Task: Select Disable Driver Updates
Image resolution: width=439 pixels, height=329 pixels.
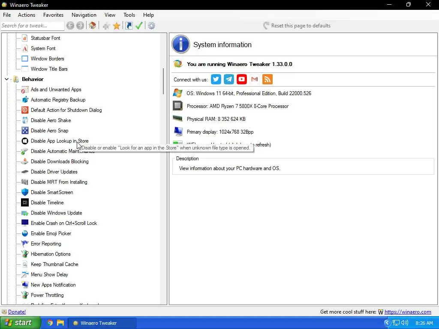Action: click(x=54, y=172)
